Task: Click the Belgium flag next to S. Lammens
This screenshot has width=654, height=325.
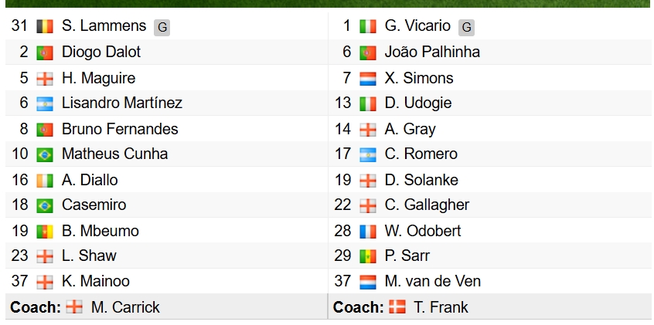Action: 45,26
